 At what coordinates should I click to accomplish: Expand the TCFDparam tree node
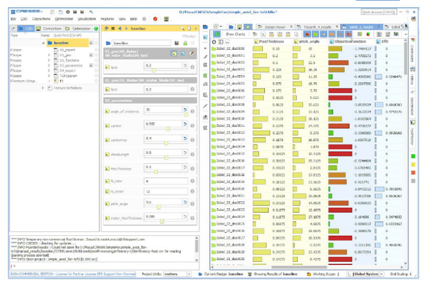49,76
